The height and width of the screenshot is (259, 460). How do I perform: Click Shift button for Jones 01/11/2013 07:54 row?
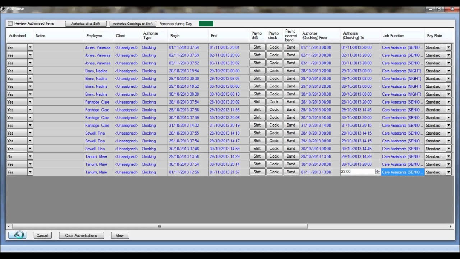coord(257,47)
